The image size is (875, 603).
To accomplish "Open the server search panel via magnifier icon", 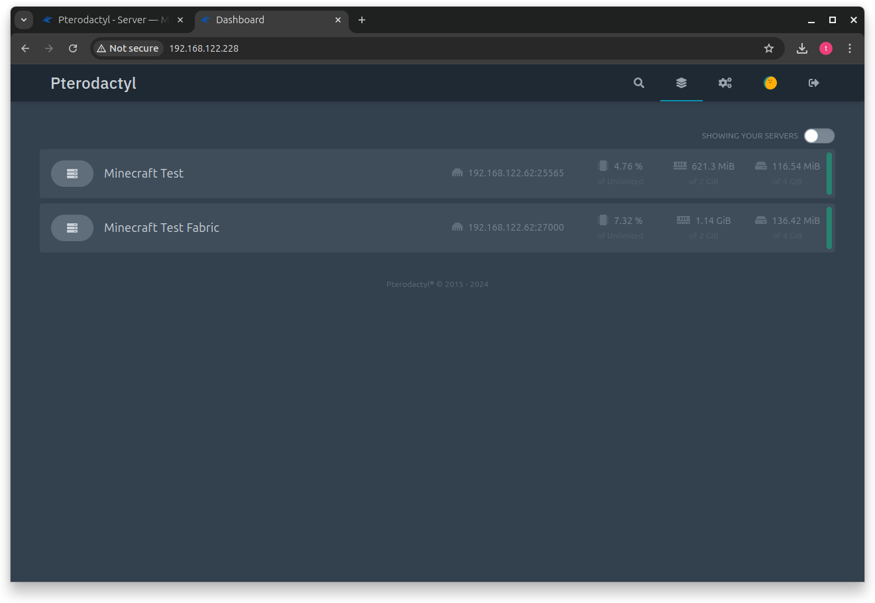I will [x=638, y=83].
